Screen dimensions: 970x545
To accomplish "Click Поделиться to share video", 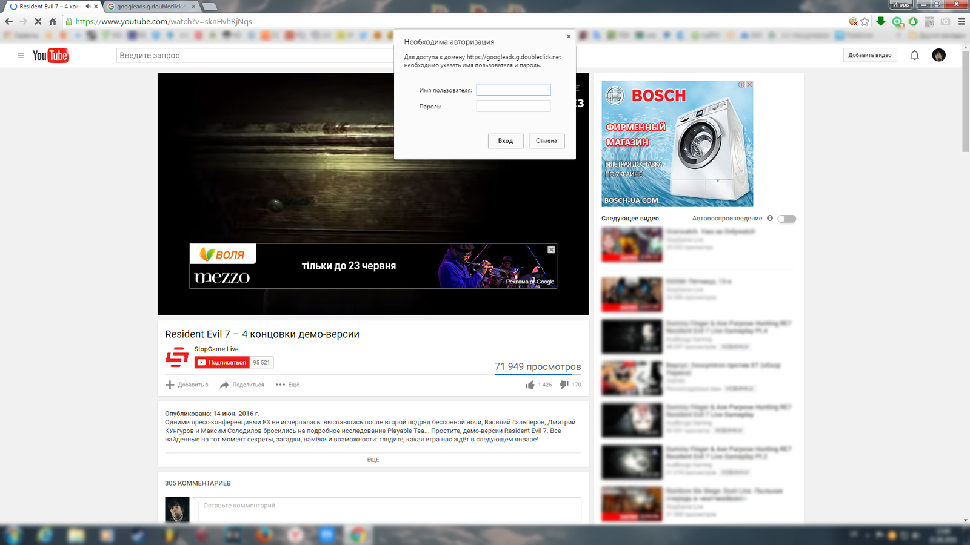I will click(x=242, y=385).
